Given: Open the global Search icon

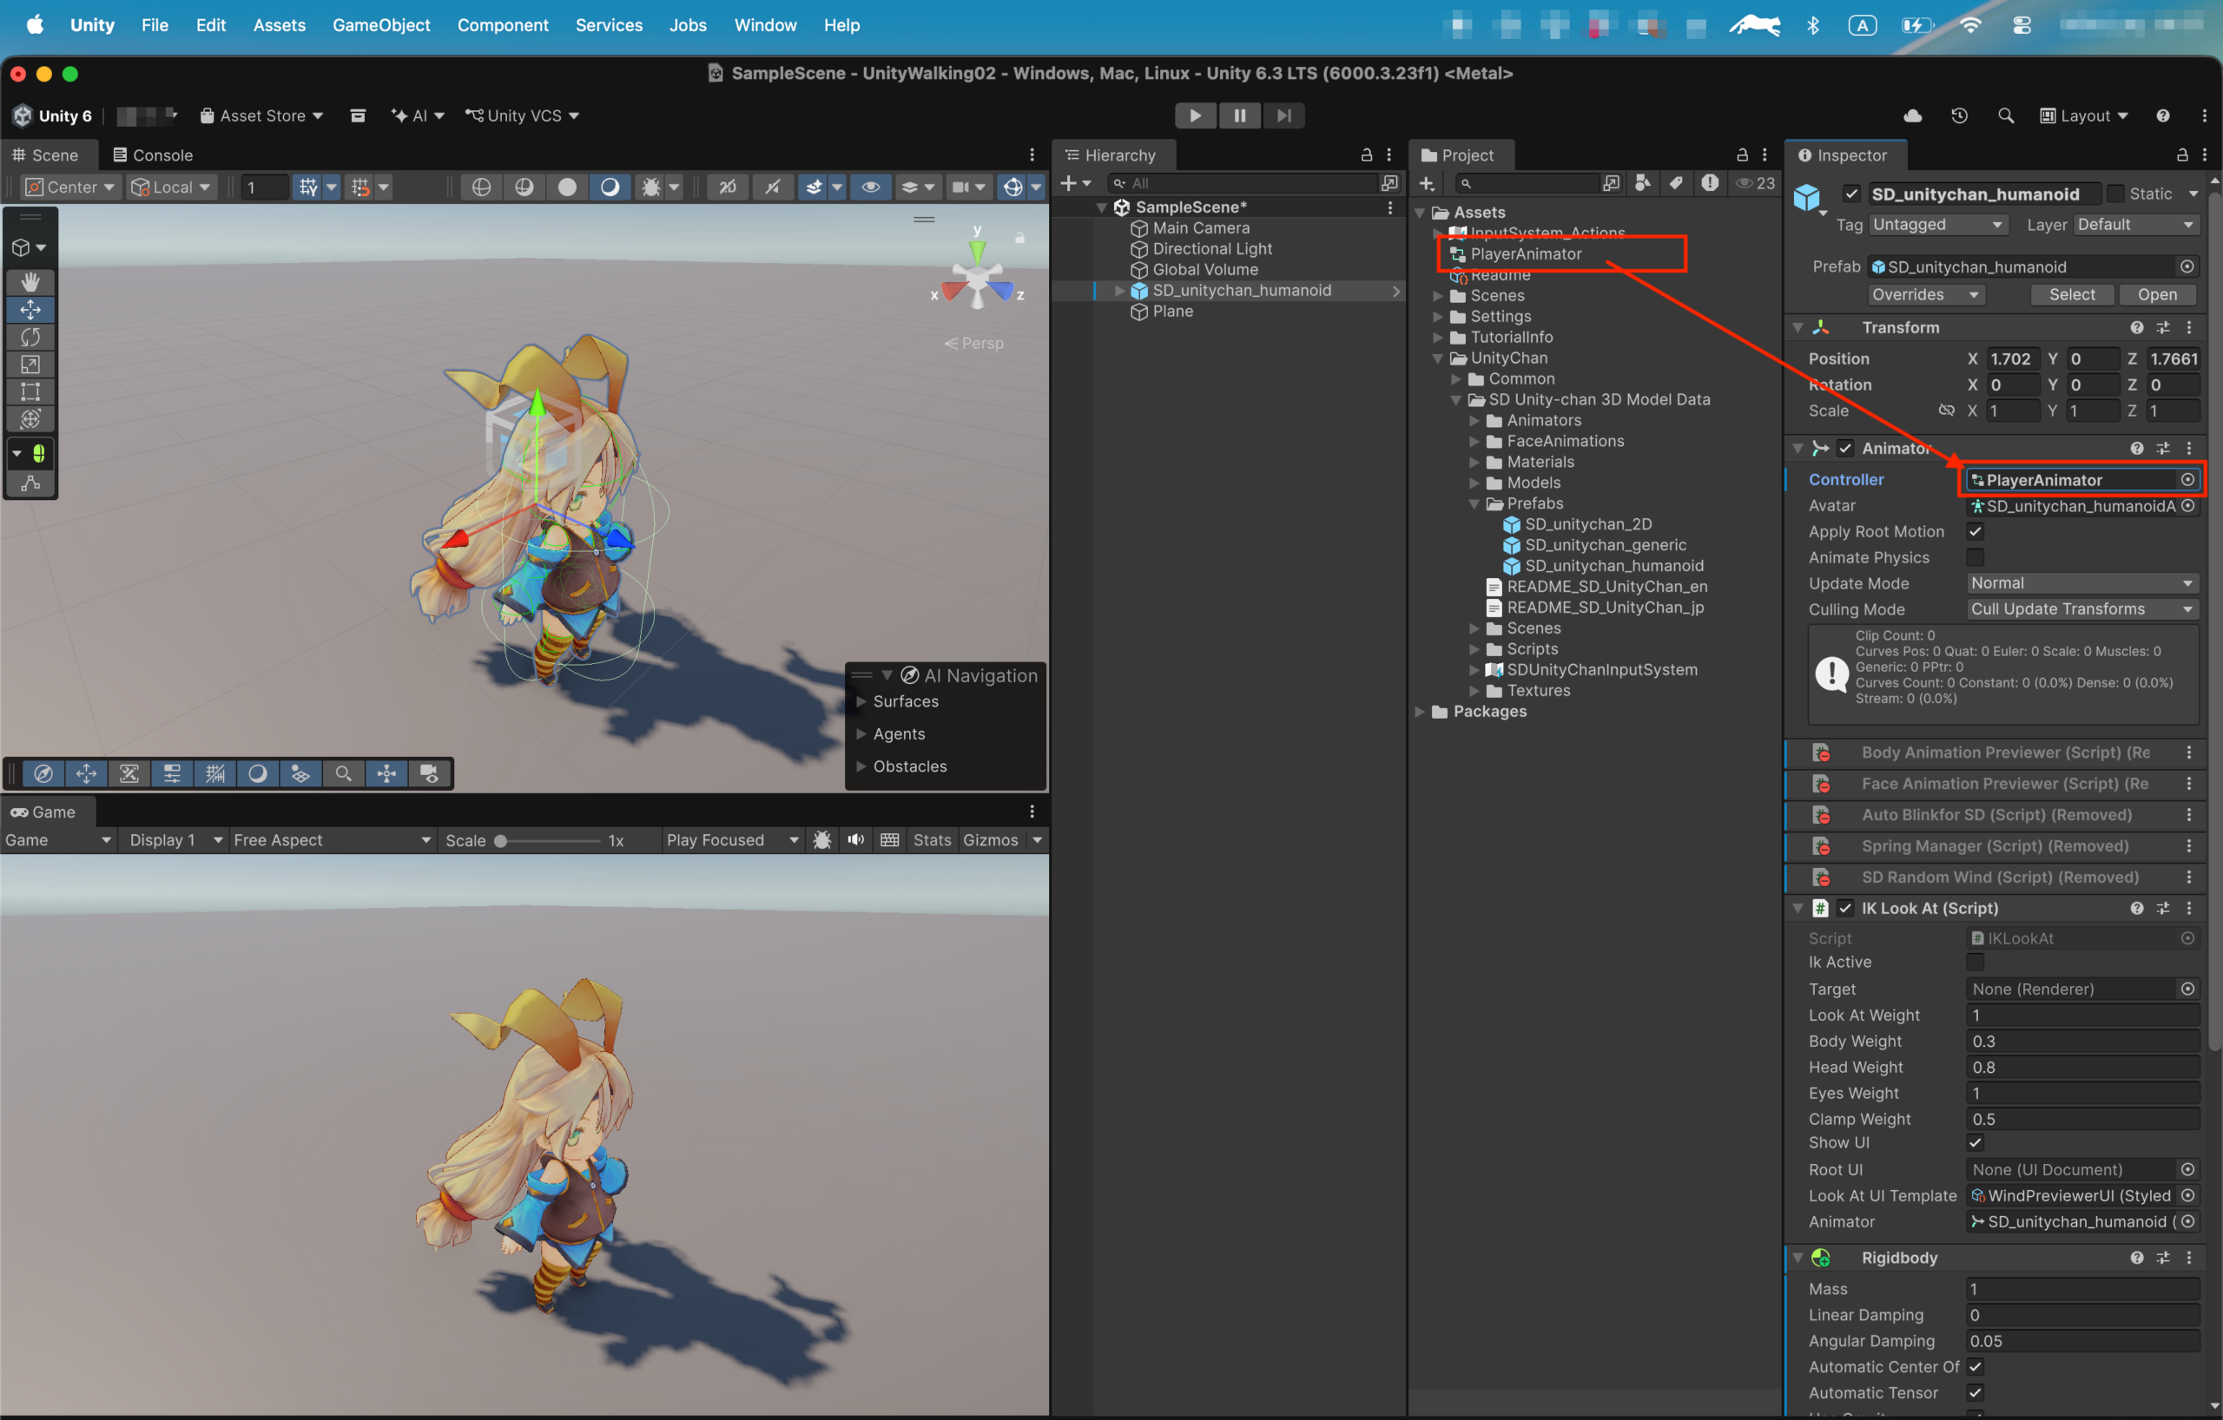Looking at the screenshot, I should click(x=2005, y=115).
